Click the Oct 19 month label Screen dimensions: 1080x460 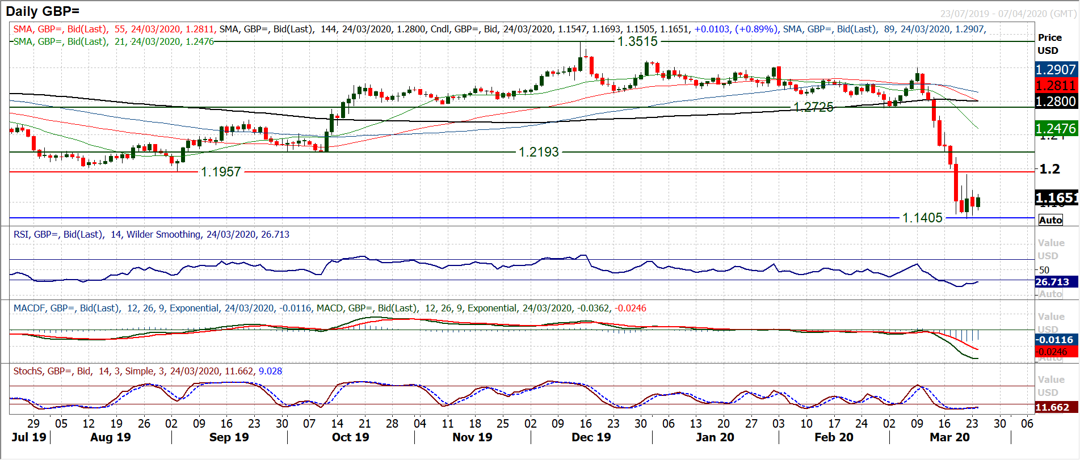(351, 437)
